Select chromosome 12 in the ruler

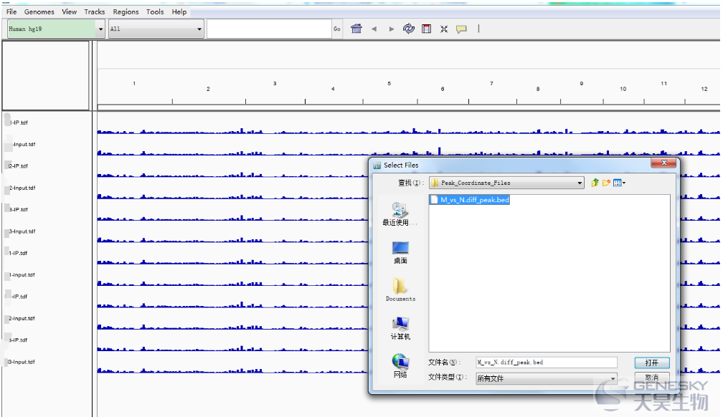(x=704, y=89)
